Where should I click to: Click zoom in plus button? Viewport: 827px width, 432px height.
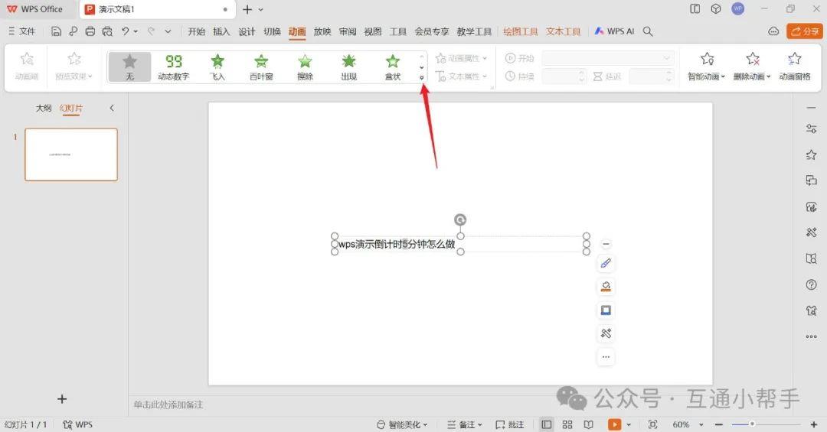point(814,424)
